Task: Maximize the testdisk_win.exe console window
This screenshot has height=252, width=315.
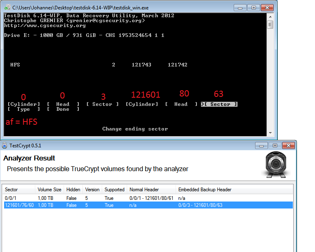Action: tap(253, 8)
